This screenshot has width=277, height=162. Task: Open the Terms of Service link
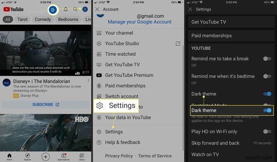155,156
